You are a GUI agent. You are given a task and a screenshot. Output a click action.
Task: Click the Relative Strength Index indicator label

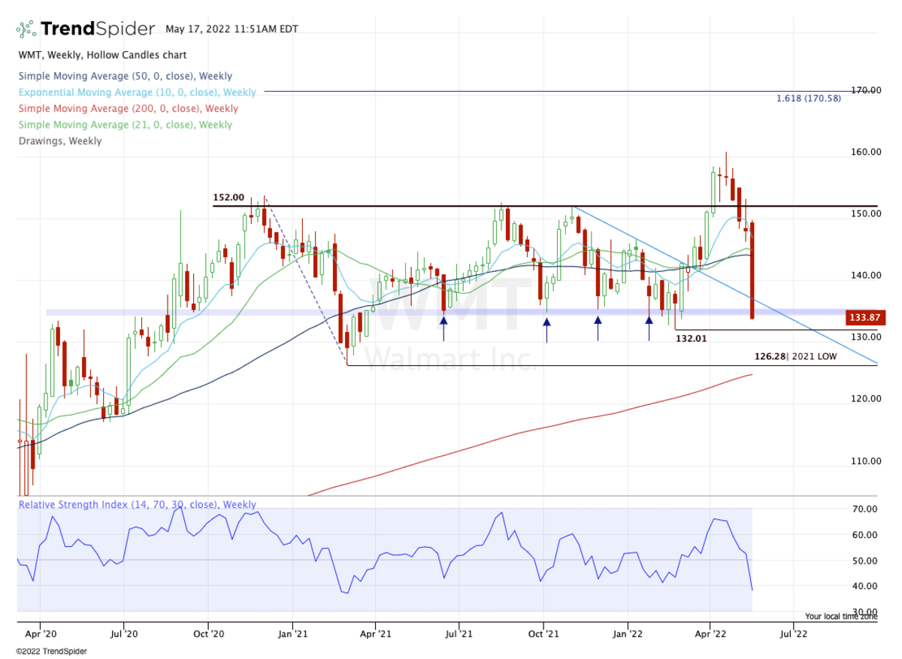click(137, 505)
